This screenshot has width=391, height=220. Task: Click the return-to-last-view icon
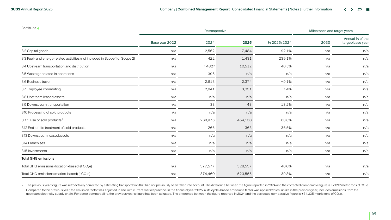click(359, 9)
